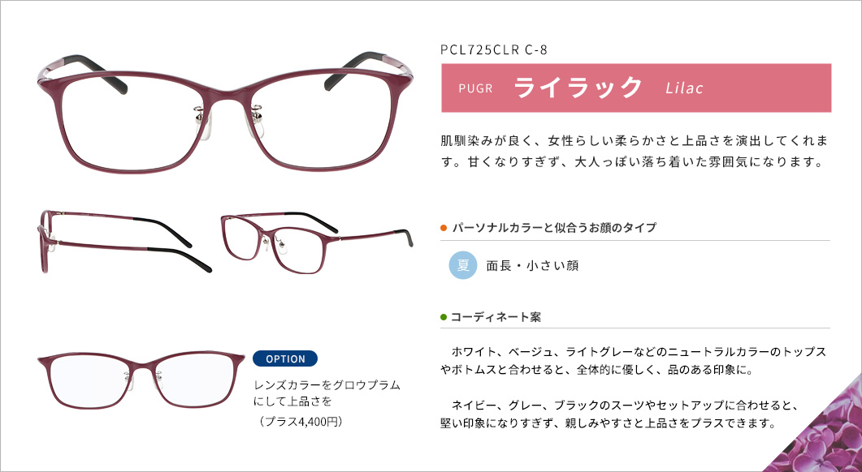
Task: Click the green bullet beside コーディネート案 heading
Action: [x=444, y=317]
